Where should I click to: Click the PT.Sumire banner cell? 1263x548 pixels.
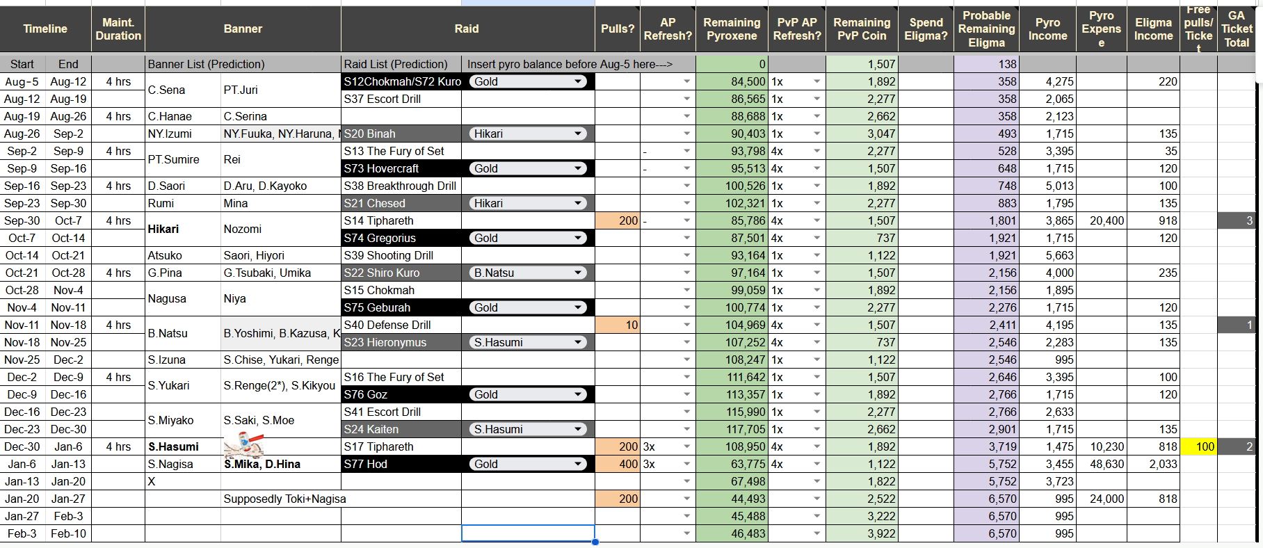[183, 159]
